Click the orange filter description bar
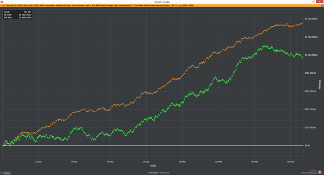The height and width of the screenshot is (175, 324). pos(162,6)
